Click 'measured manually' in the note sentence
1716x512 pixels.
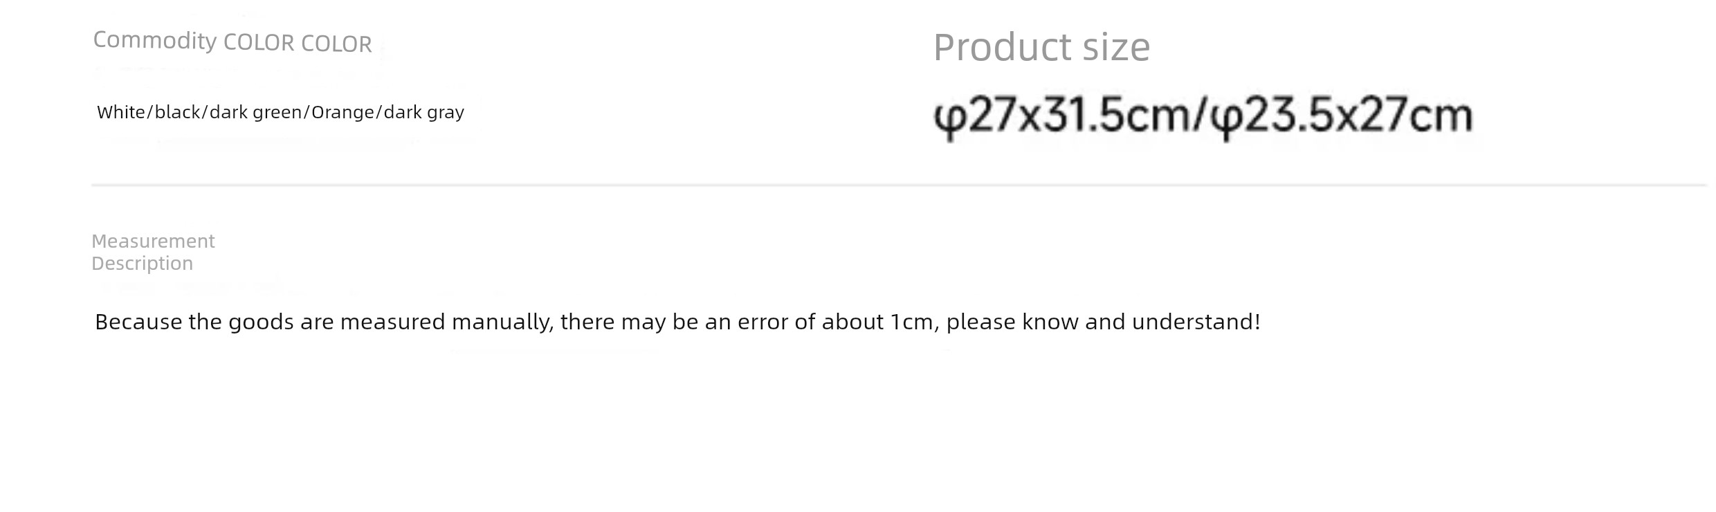[447, 322]
